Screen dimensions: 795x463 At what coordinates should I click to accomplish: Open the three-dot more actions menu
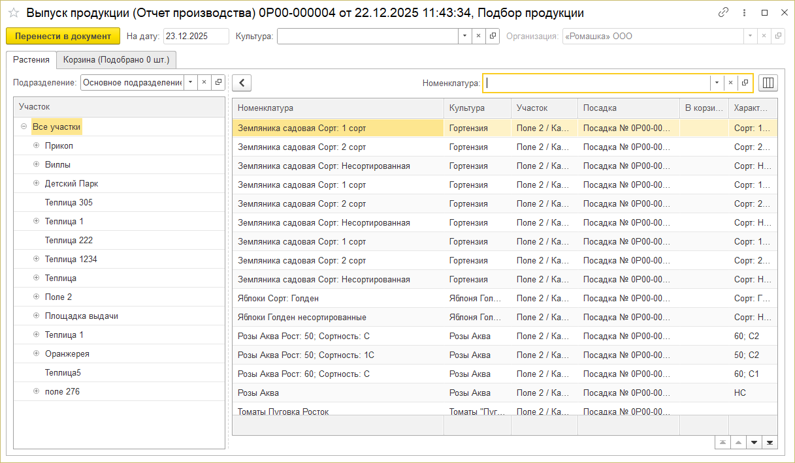(x=744, y=12)
